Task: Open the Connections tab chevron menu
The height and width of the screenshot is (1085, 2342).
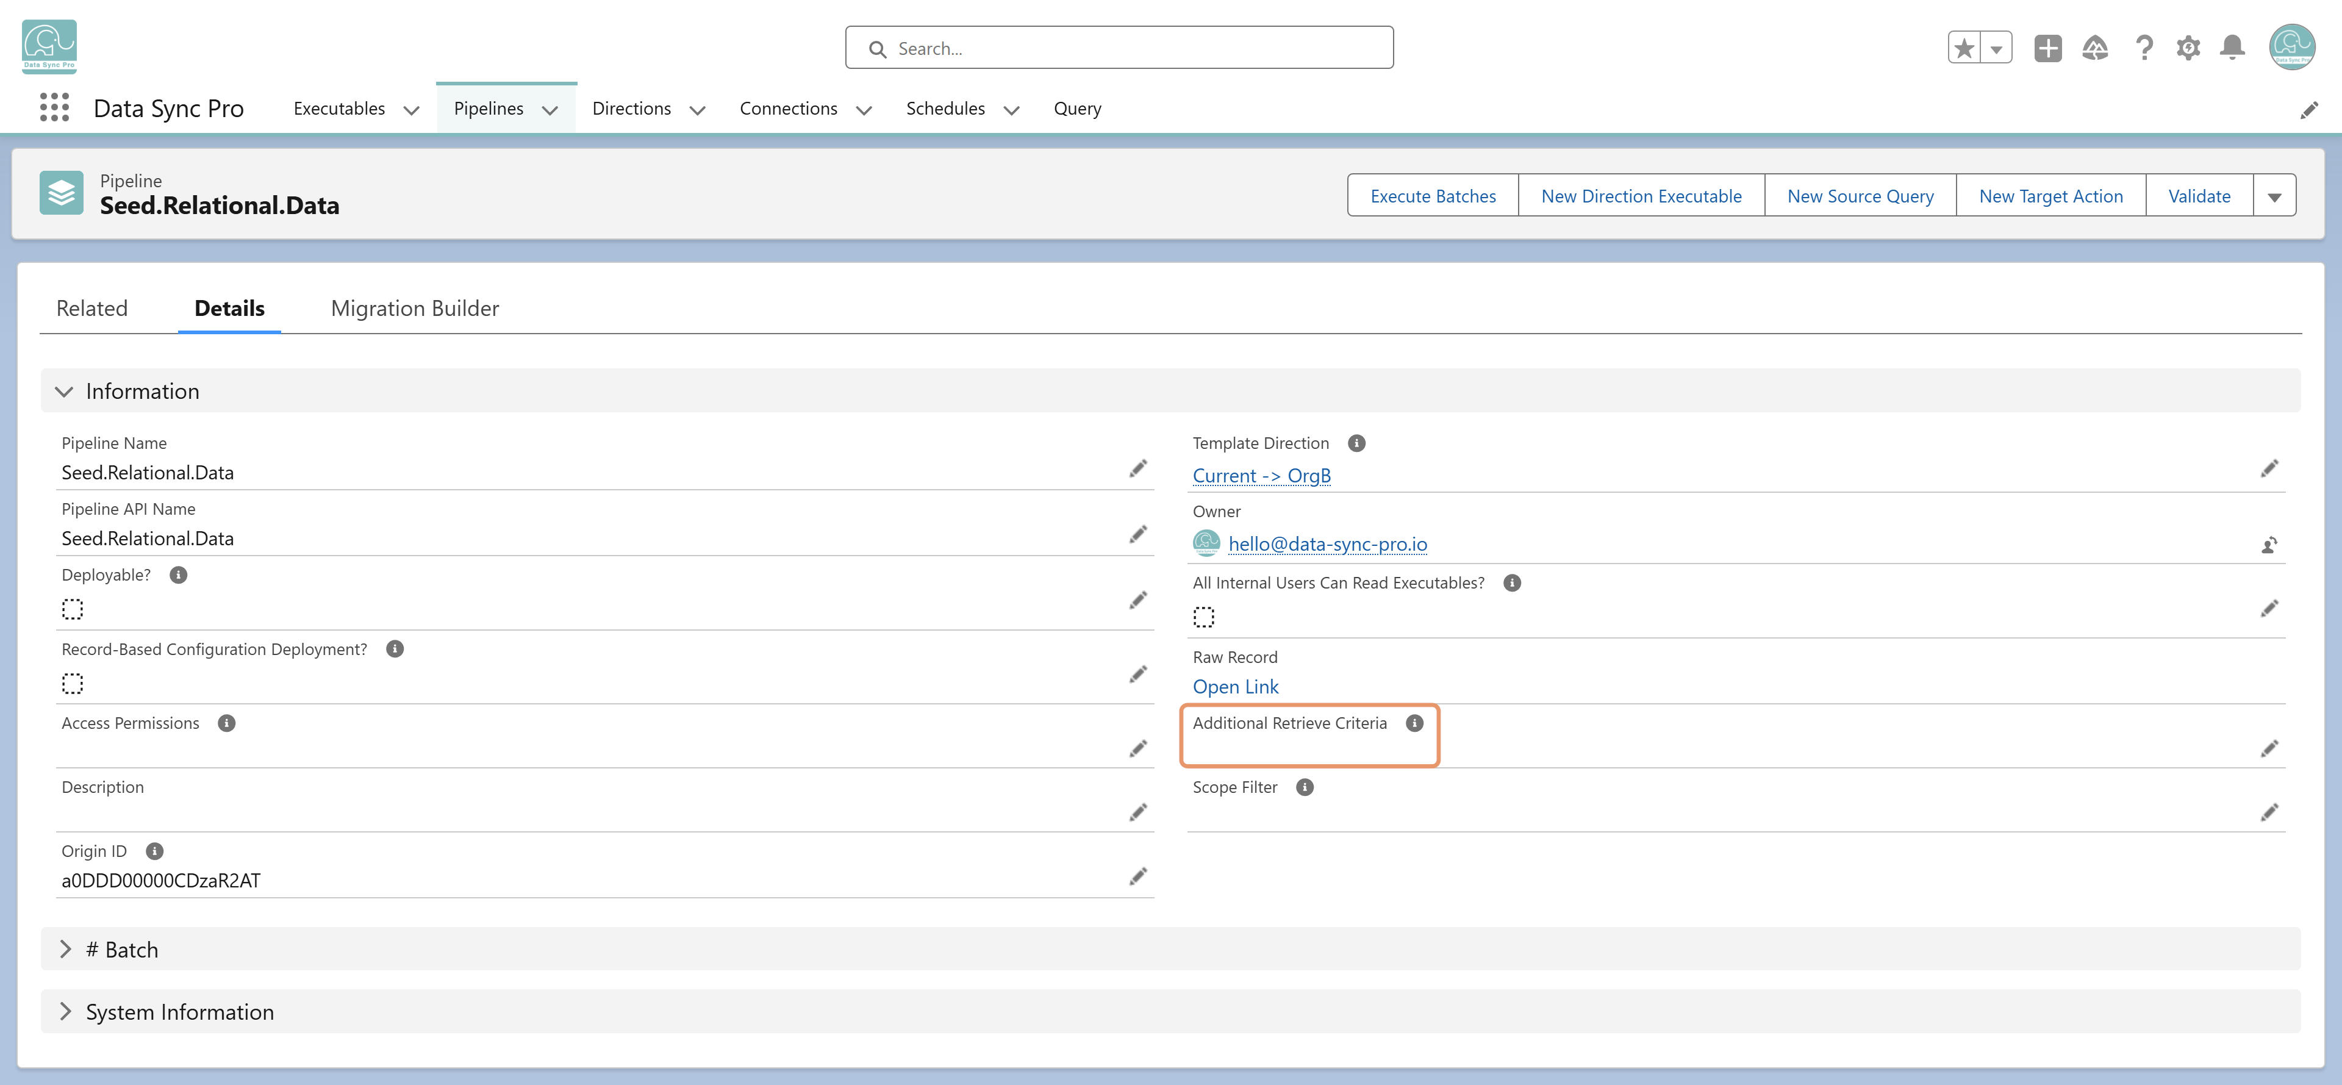Action: point(864,110)
